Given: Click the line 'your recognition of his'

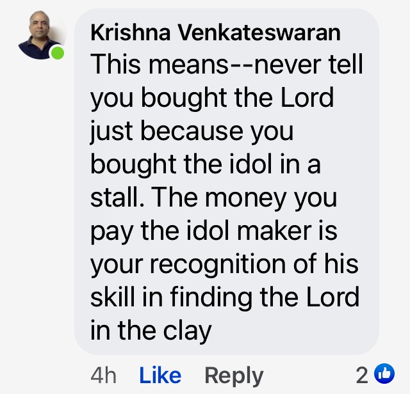Looking at the screenshot, I should [x=225, y=264].
